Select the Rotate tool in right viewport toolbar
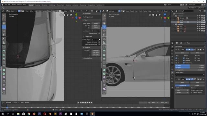 coord(104,31)
